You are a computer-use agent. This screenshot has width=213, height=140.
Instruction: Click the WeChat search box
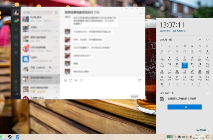click(38, 13)
